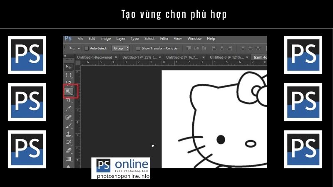Click Hello Kitty's filled black eye on canvas
This screenshot has width=333, height=187.
tap(221, 140)
